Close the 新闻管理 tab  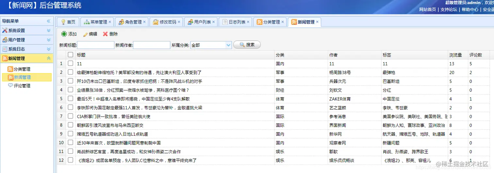317,22
